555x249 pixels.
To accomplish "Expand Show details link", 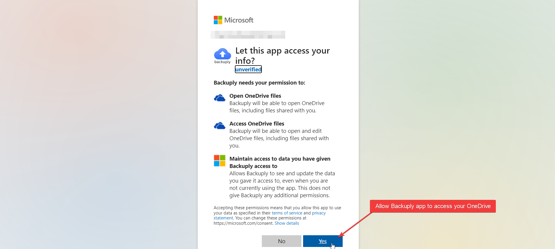I will (x=287, y=223).
